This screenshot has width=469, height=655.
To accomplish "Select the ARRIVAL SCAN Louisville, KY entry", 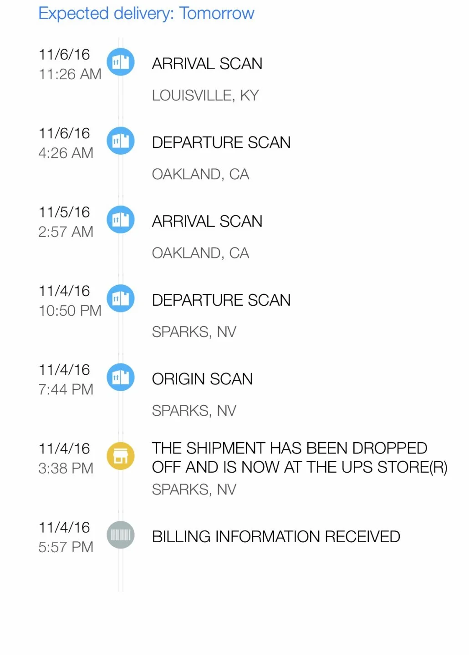I will click(x=207, y=64).
